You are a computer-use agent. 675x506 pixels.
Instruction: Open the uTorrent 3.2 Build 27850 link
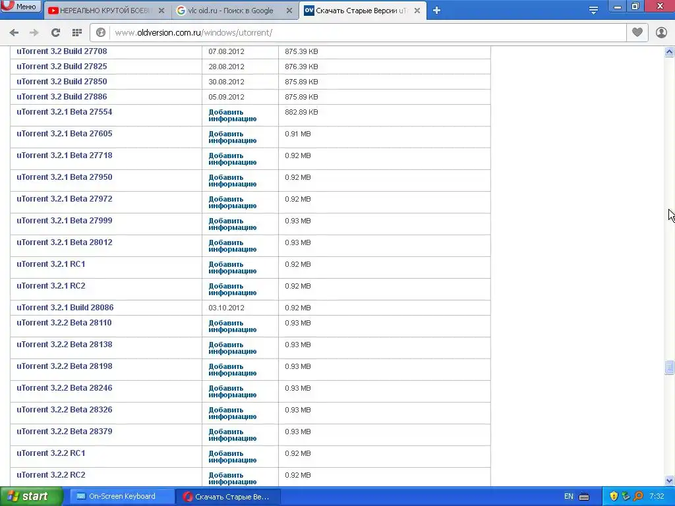(x=61, y=81)
